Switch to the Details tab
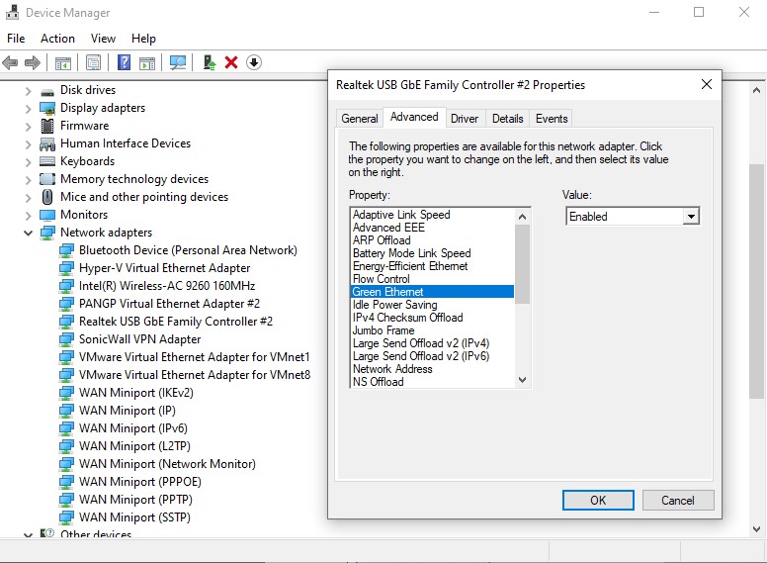The image size is (767, 563). (507, 119)
